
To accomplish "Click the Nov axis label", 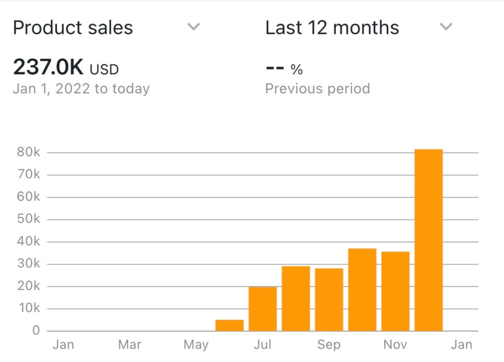I will coord(395,345).
